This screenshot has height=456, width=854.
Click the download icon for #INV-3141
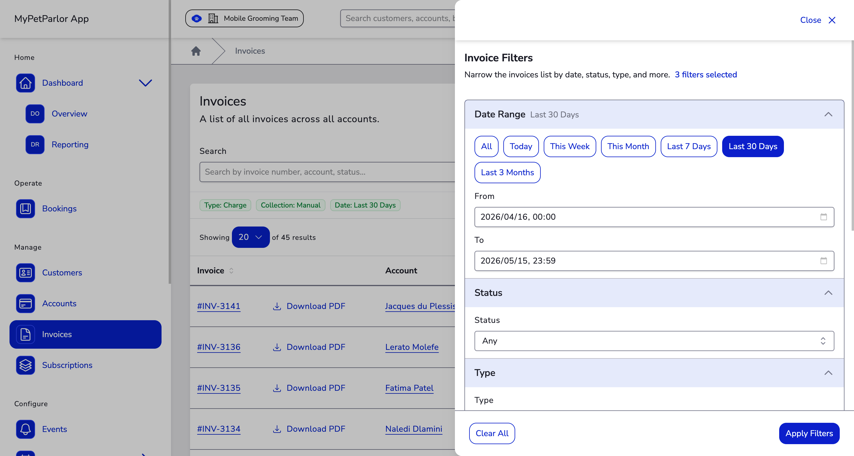(277, 306)
